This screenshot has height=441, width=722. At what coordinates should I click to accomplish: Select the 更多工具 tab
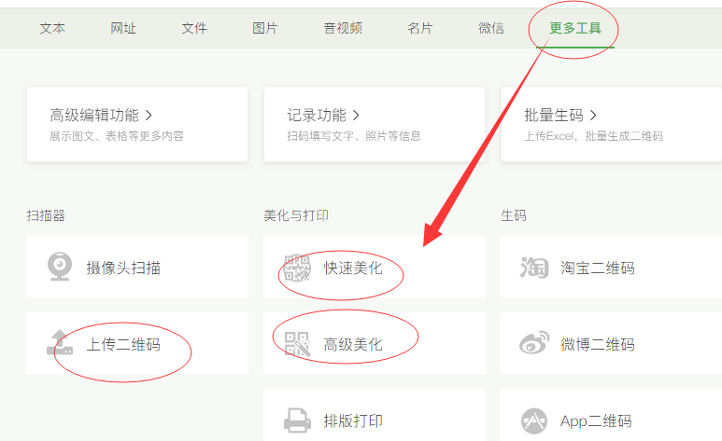pos(575,28)
